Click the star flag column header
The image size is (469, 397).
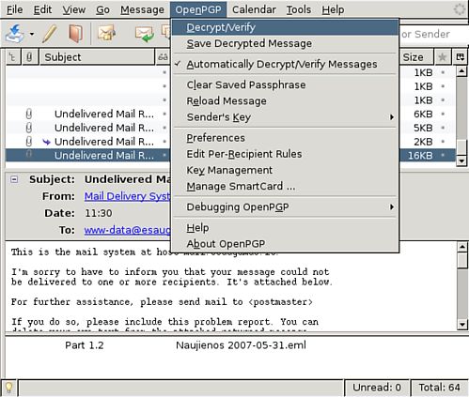pyautogui.click(x=442, y=57)
